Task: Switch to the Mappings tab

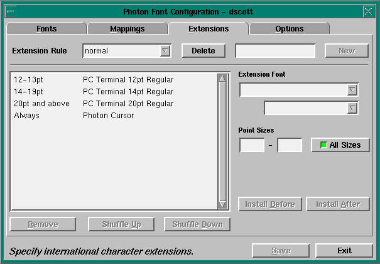Action: coord(127,29)
